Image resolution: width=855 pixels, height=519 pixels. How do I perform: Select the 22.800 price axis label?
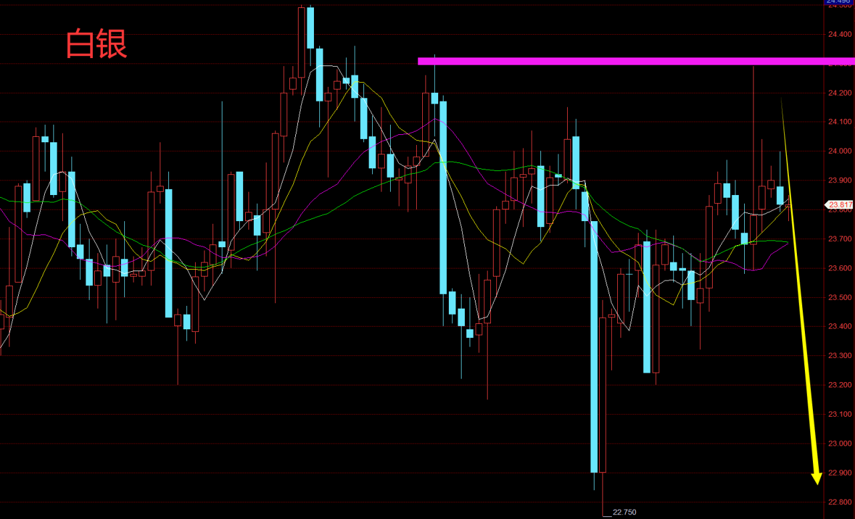840,502
